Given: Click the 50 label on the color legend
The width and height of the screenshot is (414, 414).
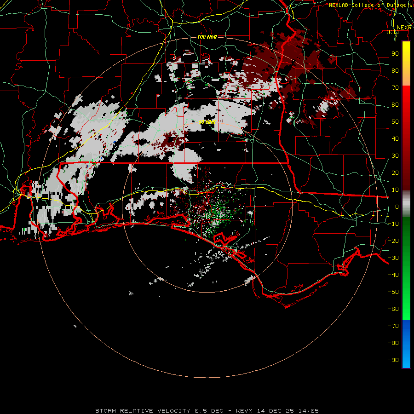Looking at the screenshot, I should [x=395, y=122].
